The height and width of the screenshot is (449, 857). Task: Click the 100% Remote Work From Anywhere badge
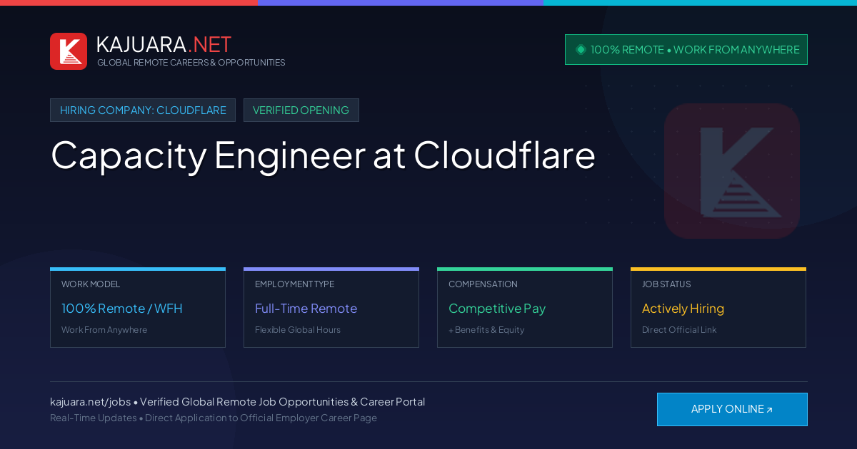[x=686, y=49]
